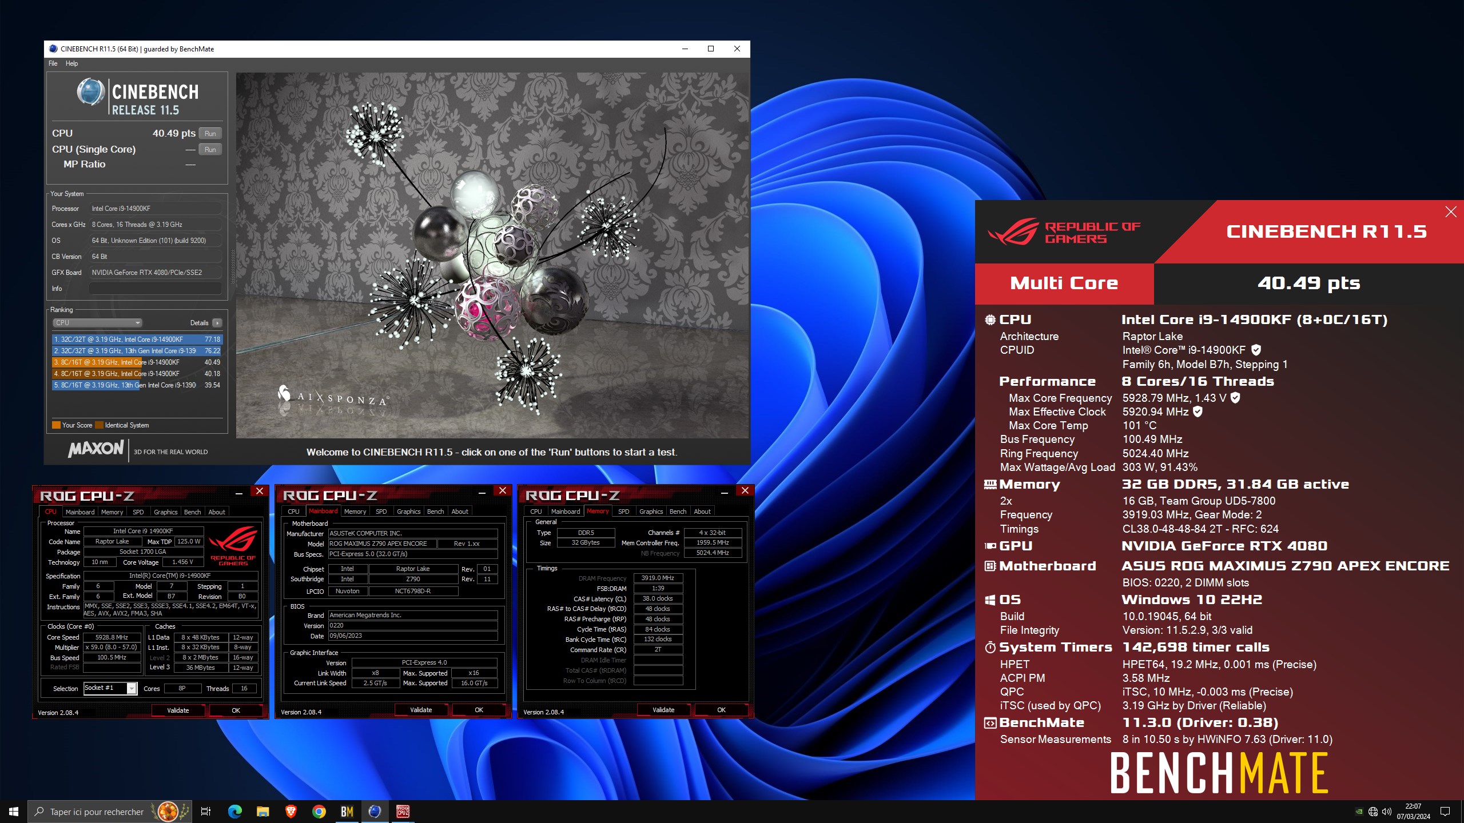The width and height of the screenshot is (1464, 823).
Task: Switch to ROG CPU-Z via taskbar icon
Action: 403,812
